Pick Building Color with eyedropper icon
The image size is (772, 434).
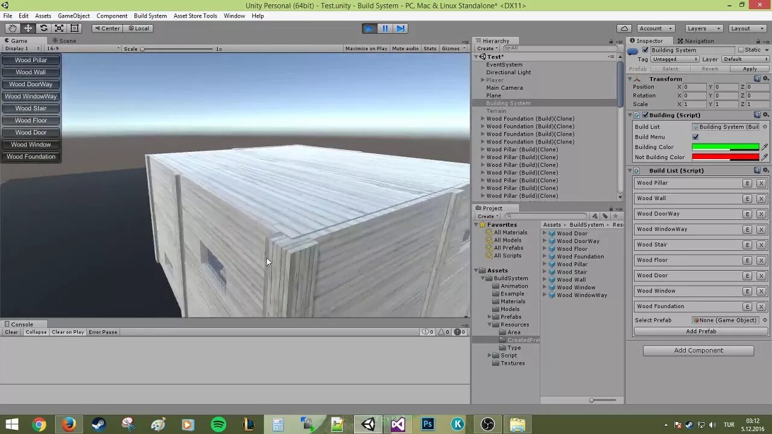coord(765,147)
